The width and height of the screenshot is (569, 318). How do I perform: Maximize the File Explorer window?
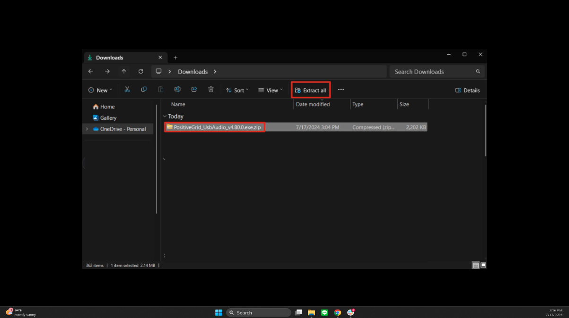click(464, 55)
